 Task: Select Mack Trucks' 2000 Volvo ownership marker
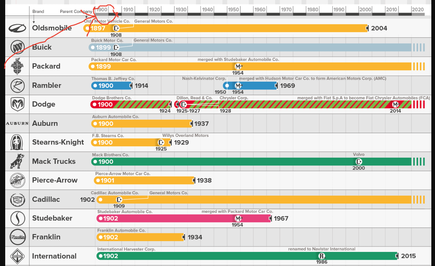point(359,162)
